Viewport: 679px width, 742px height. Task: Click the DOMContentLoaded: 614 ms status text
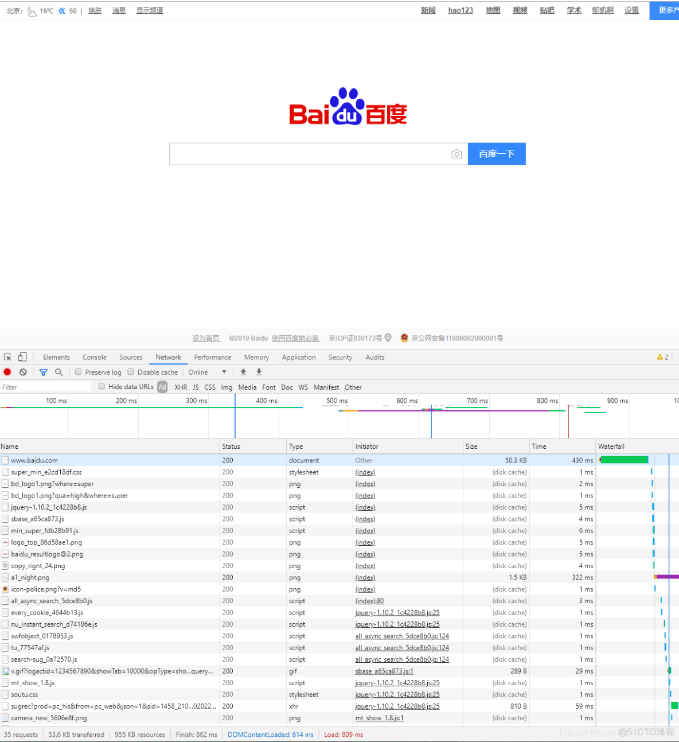271,735
